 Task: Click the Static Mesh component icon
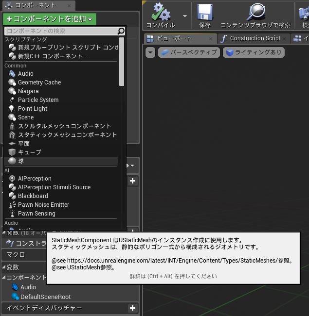[x=12, y=134]
